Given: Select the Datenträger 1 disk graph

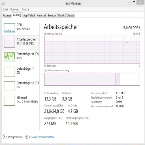Looking at the screenshot, I should coord(9,72).
